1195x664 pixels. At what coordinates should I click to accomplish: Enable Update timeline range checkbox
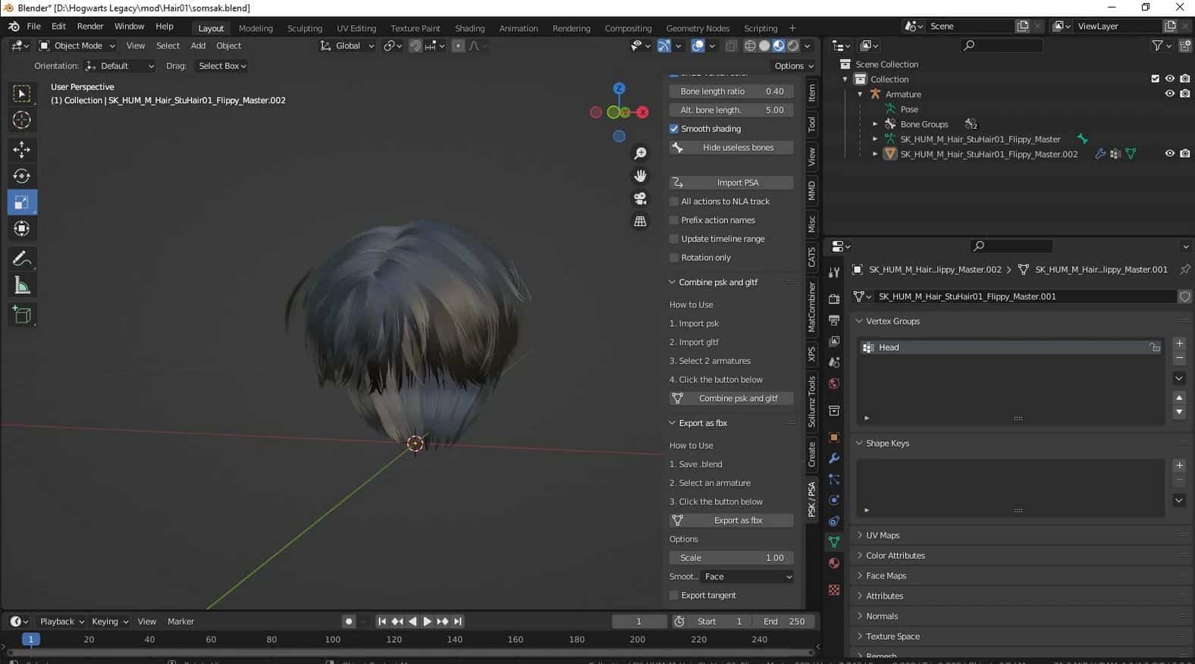[x=674, y=239]
